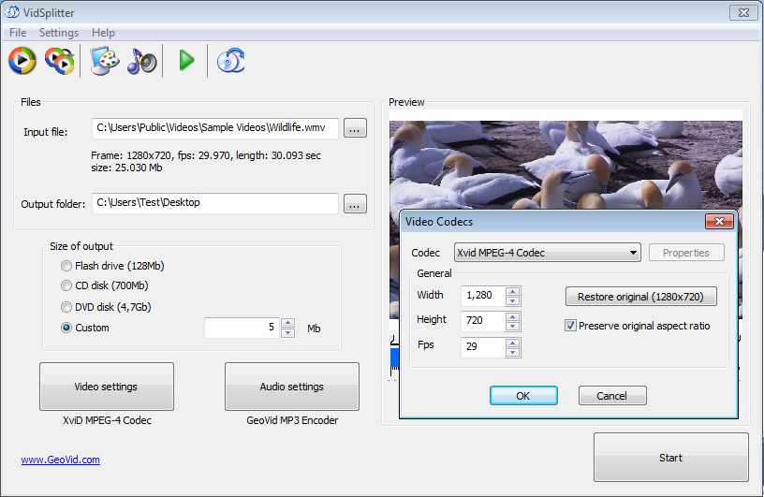Choose the CD disk (700Mb) radio button

66,285
